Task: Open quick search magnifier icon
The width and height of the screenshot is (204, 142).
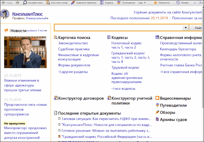Action: pyautogui.click(x=25, y=2)
